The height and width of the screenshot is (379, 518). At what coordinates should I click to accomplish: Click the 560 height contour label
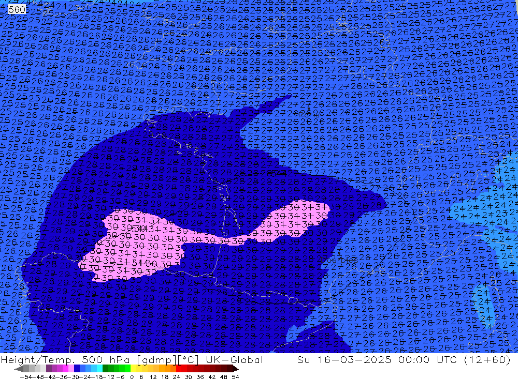(x=17, y=9)
